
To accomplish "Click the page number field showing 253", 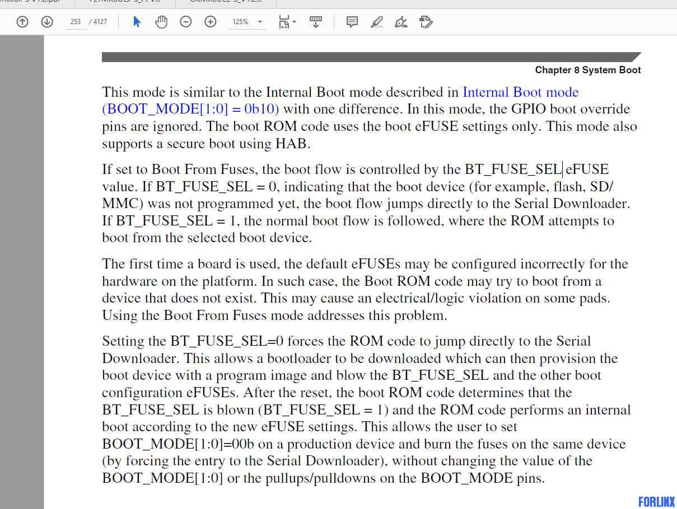I will pyautogui.click(x=76, y=22).
